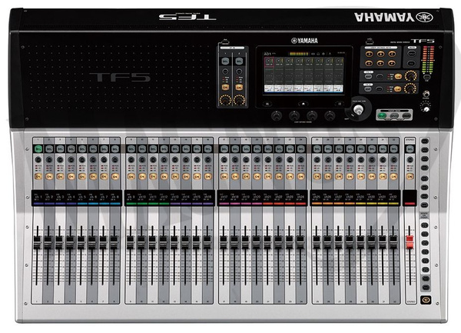Tap the ch 1 channel name display
This screenshot has width=461, height=333.
[38, 198]
